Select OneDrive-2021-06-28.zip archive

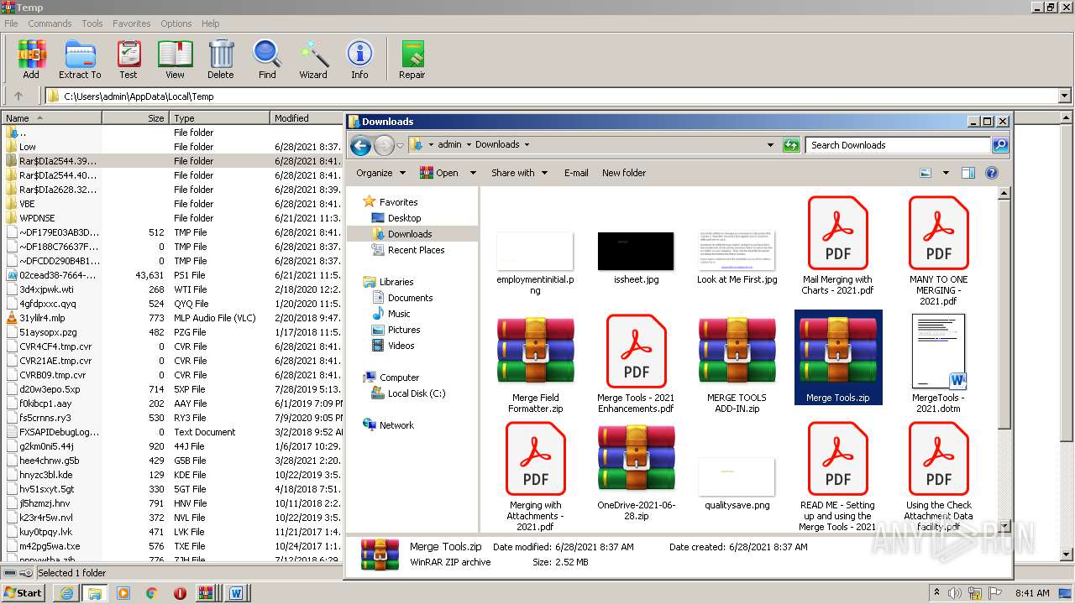pyautogui.click(x=636, y=472)
